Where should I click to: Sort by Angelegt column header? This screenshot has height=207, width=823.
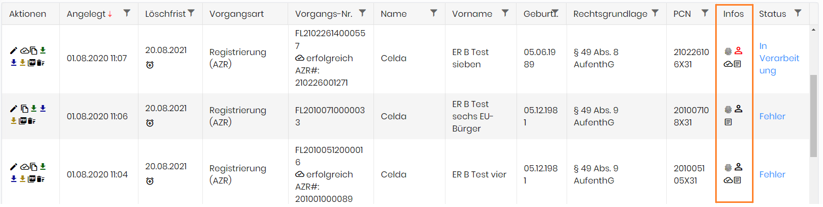pyautogui.click(x=86, y=14)
